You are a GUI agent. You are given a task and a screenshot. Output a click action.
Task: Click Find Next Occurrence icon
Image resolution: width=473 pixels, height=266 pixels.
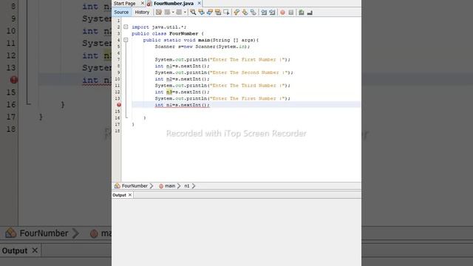tap(210, 13)
